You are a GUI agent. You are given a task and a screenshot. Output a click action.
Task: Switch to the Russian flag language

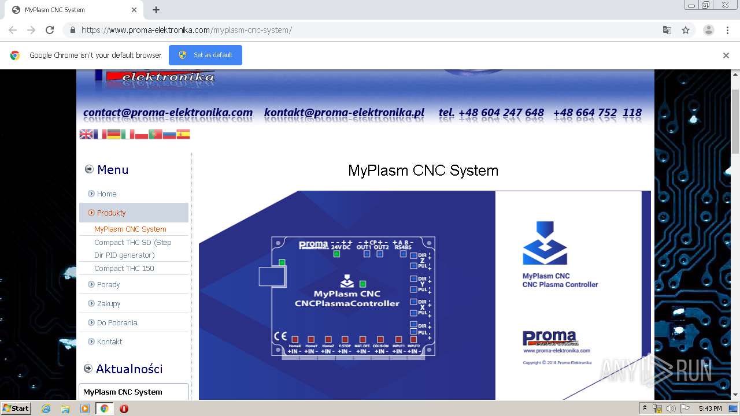point(169,134)
